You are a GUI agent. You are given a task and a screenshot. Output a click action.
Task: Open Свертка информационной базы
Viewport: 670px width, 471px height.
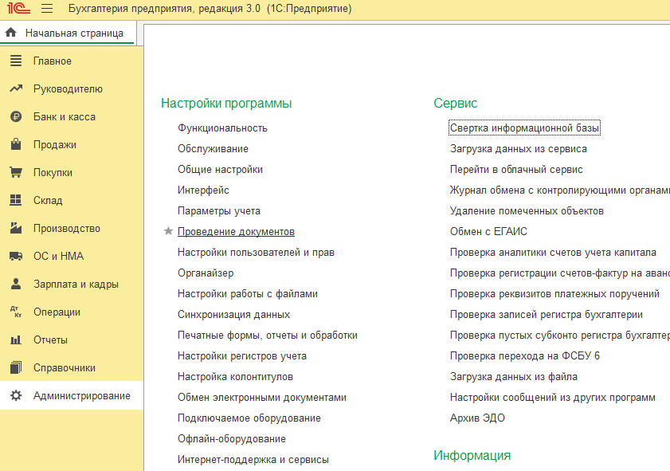(524, 128)
